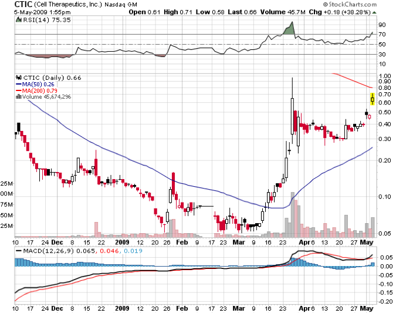396x313 pixels.
Task: Click Apr on date axis below MACD panel
Action: tap(304, 308)
